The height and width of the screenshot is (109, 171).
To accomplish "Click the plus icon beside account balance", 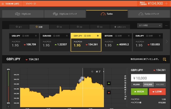I will [x=166, y=3].
